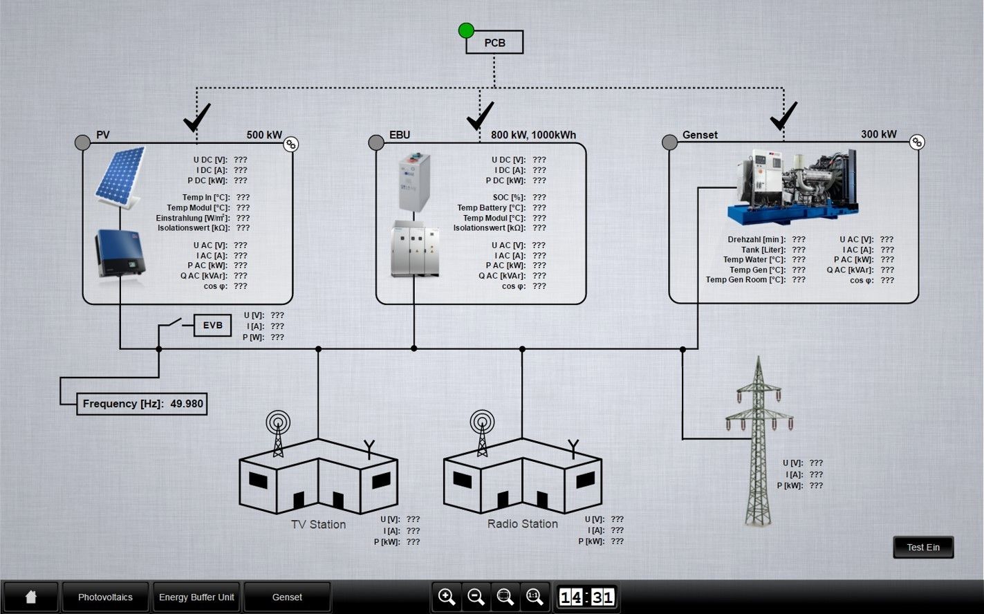Viewport: 984px width, 614px height.
Task: Click the PCB controller box
Action: point(494,43)
